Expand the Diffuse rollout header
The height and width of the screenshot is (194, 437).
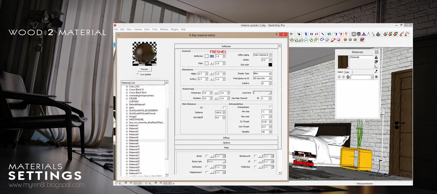tap(226, 138)
